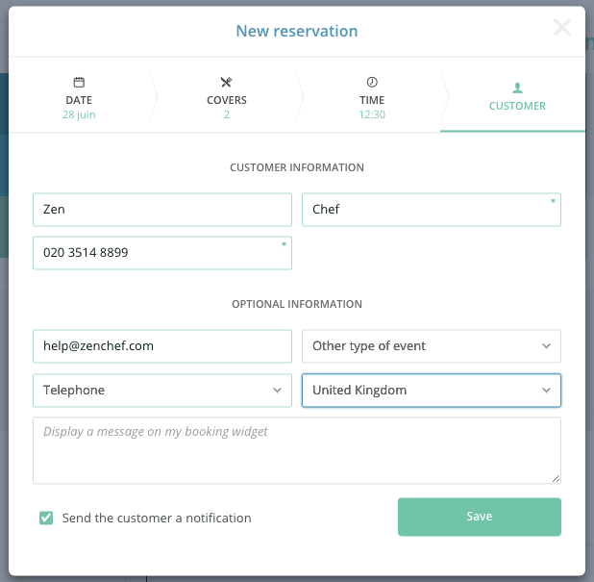This screenshot has height=582, width=594.
Task: Open the Telephone origin dropdown
Action: click(162, 391)
